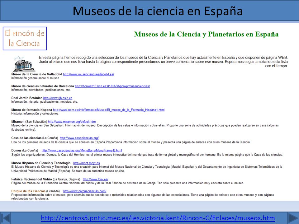
Task: Open the Museo de la Farmacia Hispana link
Action: click(109, 110)
